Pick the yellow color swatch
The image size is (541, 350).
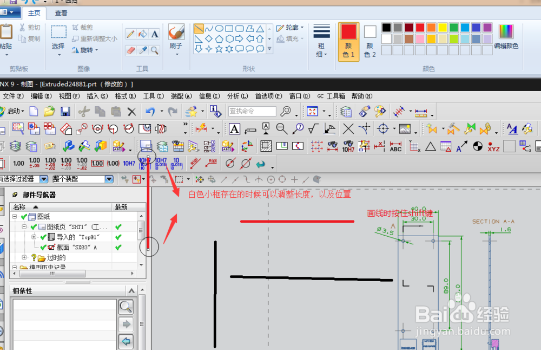(443, 27)
